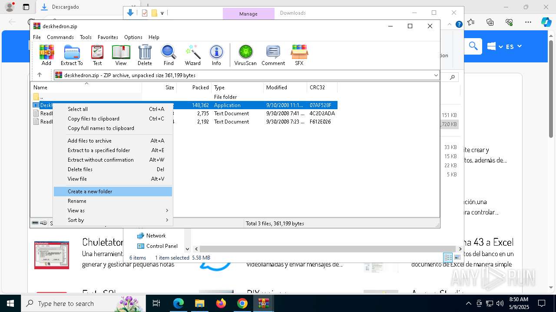
Task: Choose View file in context menu
Action: coord(113,179)
